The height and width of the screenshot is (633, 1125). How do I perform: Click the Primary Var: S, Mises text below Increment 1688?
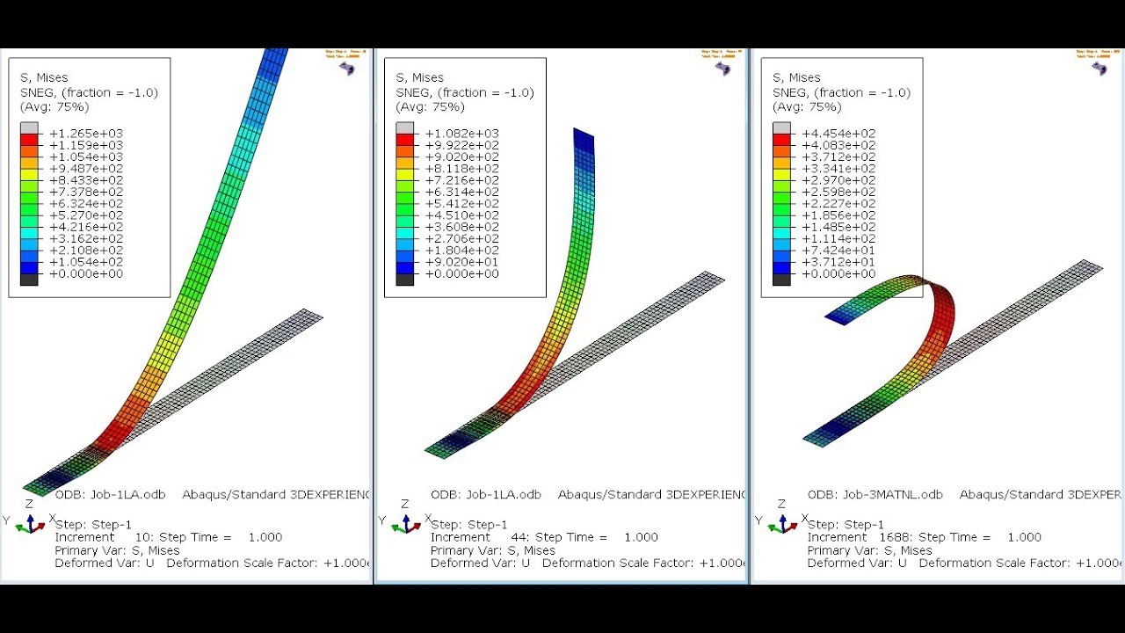pyautogui.click(x=870, y=550)
